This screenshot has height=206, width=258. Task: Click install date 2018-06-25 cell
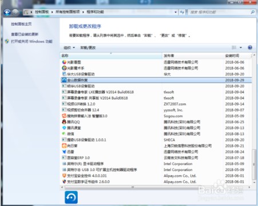235,122
